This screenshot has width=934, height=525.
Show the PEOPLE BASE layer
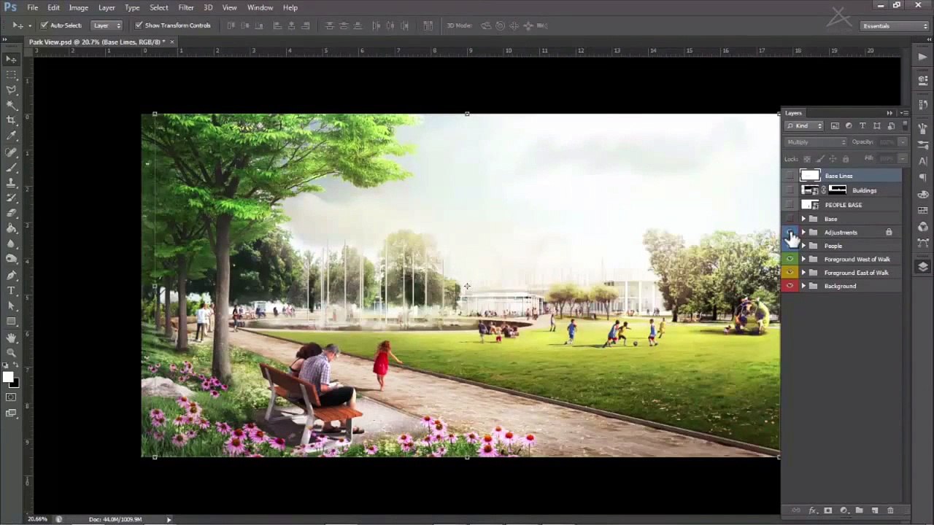tap(790, 205)
